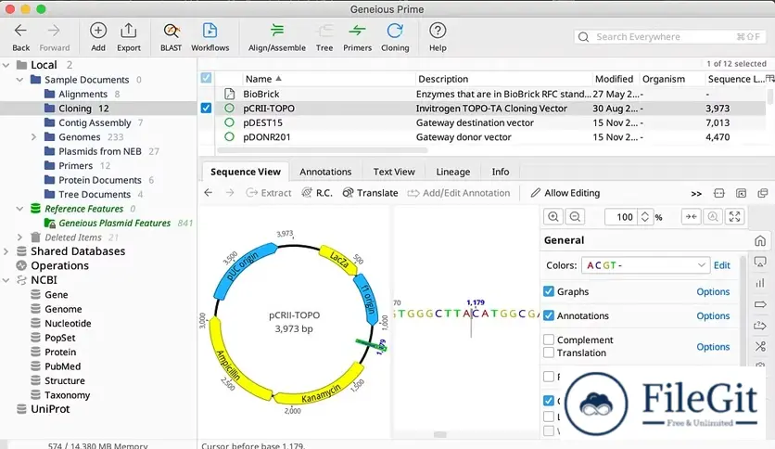Switch to the Sequence View tab

245,172
